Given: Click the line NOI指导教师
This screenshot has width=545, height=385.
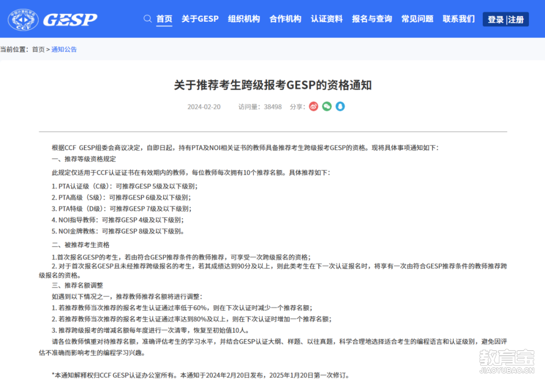Looking at the screenshot, I should click(x=118, y=220).
